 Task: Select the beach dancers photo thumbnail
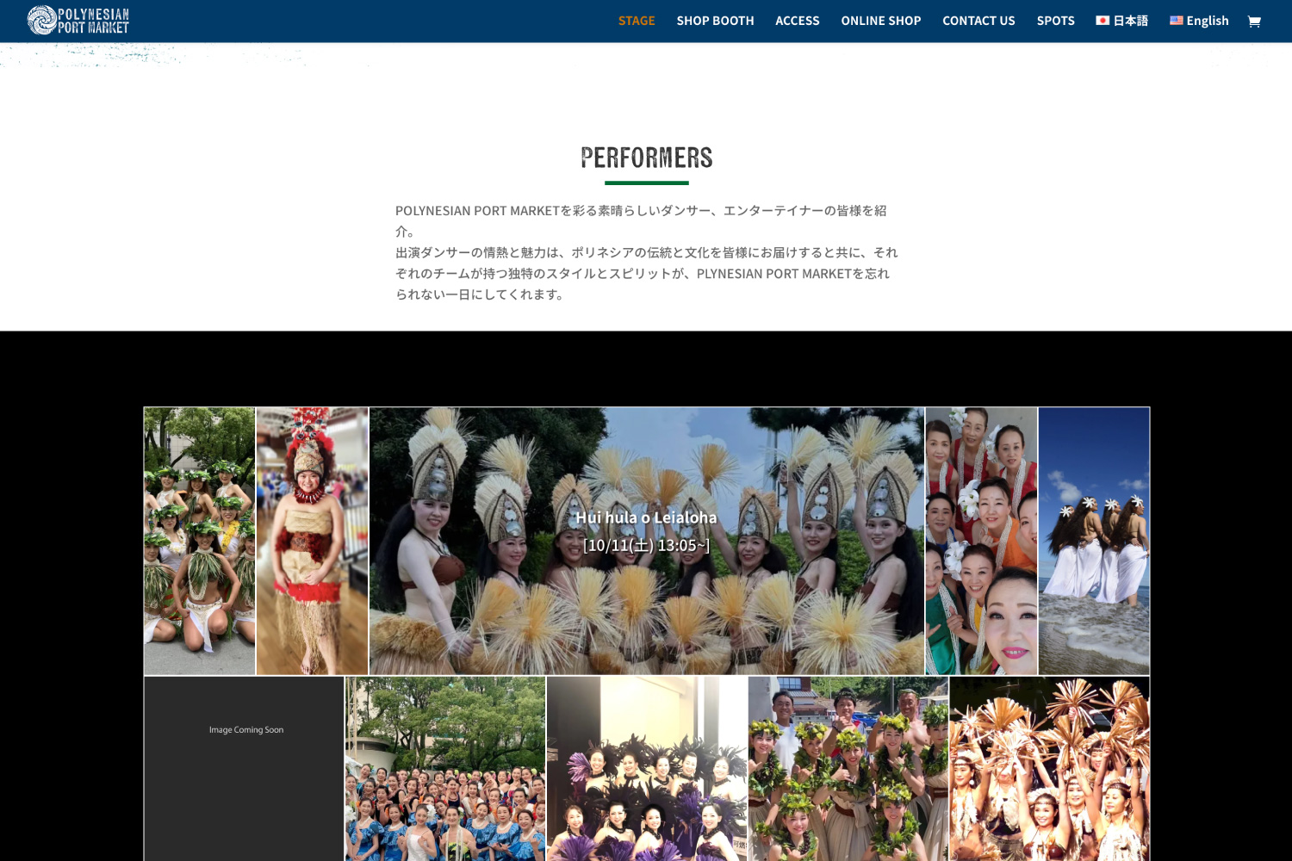(1094, 541)
